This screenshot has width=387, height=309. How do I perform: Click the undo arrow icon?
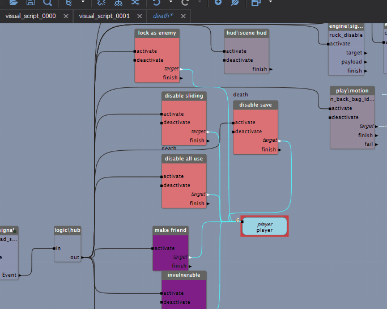pyautogui.click(x=157, y=2)
